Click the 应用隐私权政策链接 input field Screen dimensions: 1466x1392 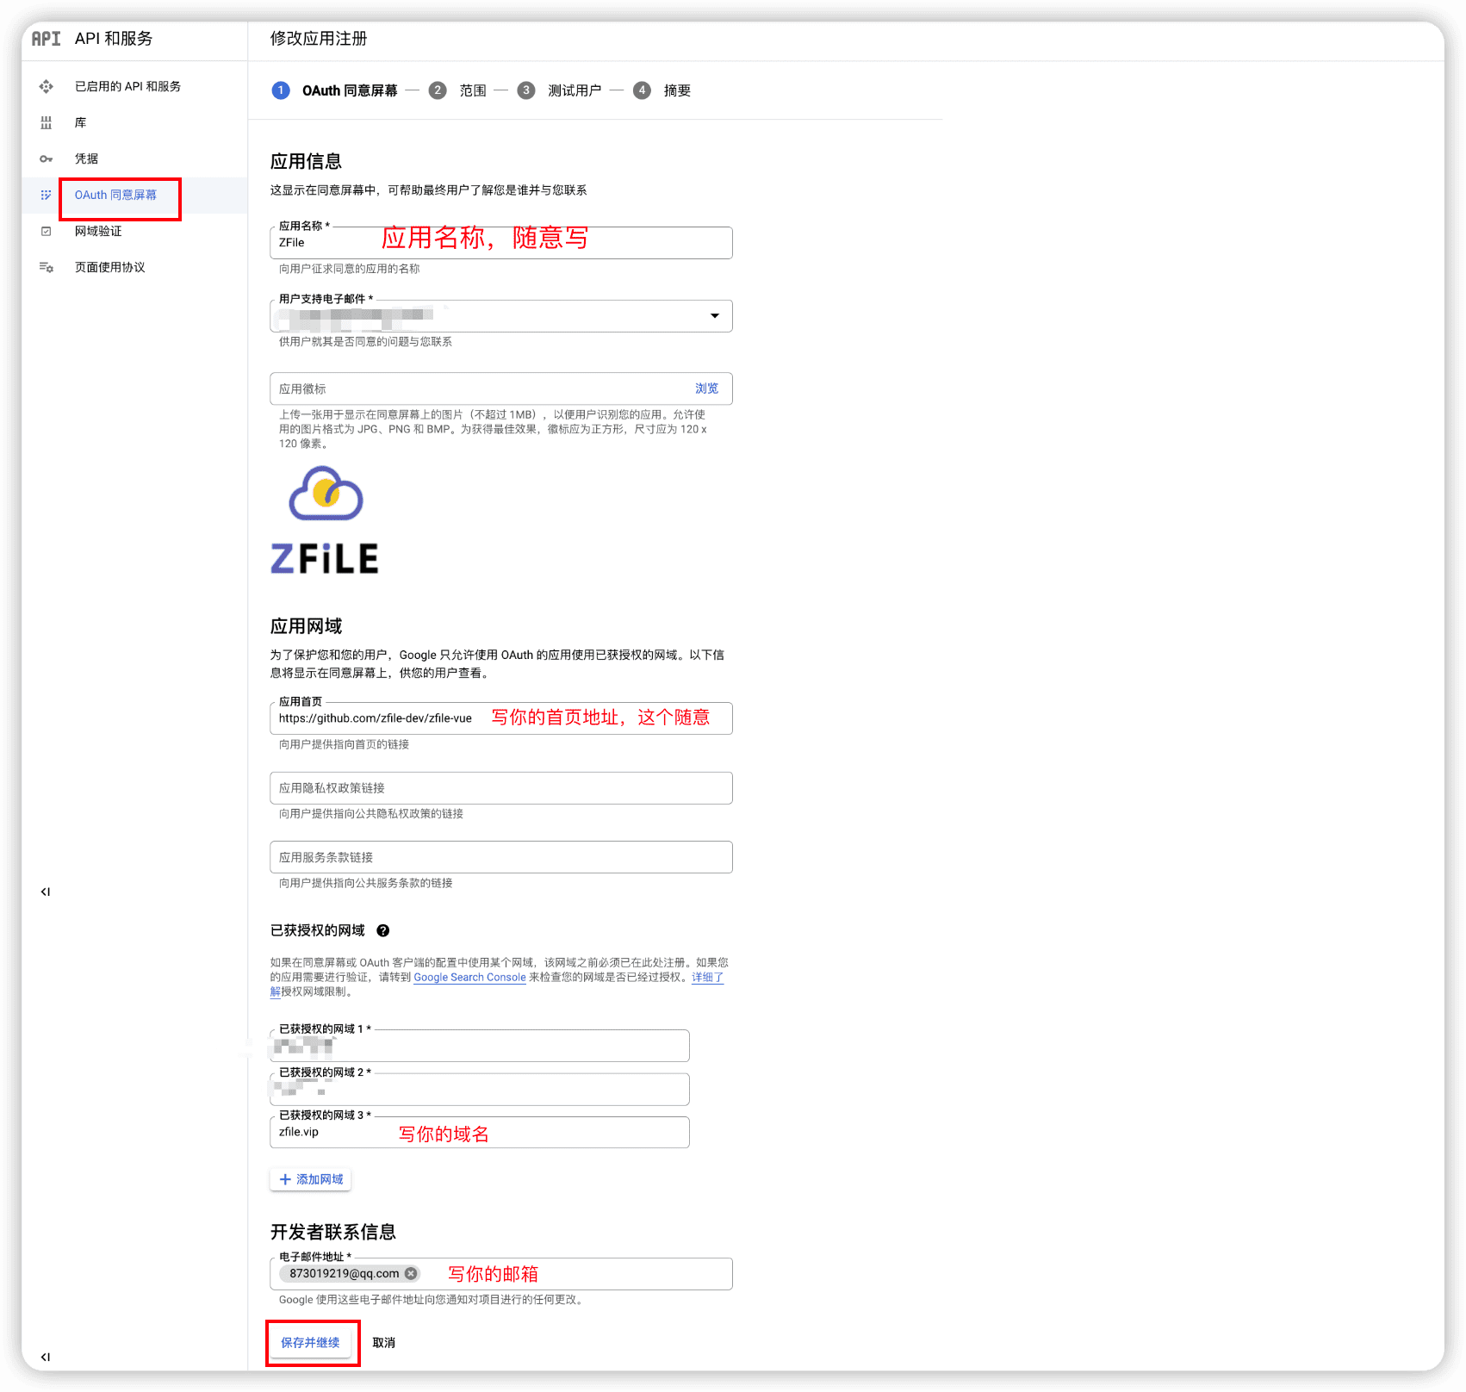(500, 788)
